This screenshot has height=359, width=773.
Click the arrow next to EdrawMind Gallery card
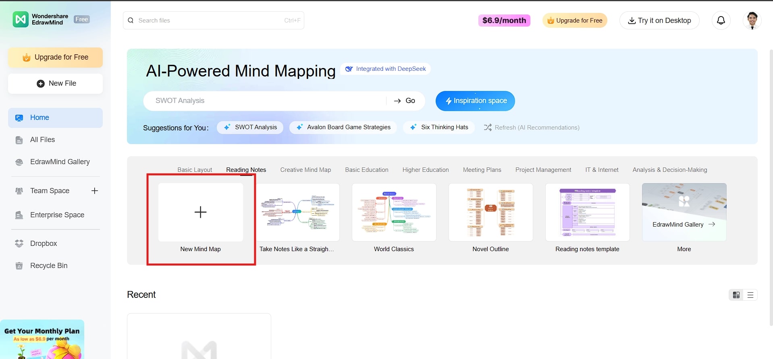pos(712,224)
